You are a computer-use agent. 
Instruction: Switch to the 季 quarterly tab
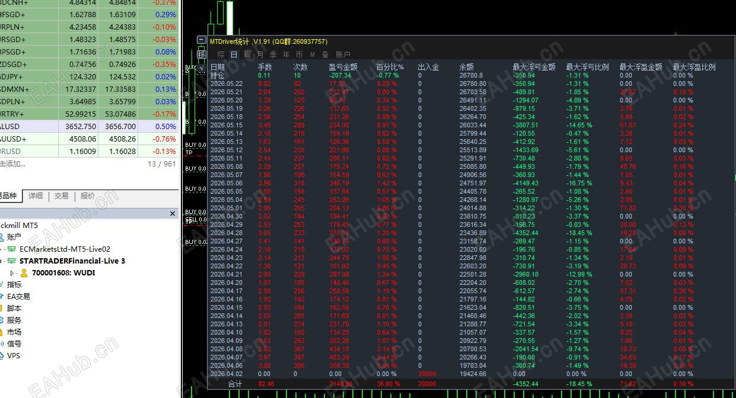click(273, 54)
